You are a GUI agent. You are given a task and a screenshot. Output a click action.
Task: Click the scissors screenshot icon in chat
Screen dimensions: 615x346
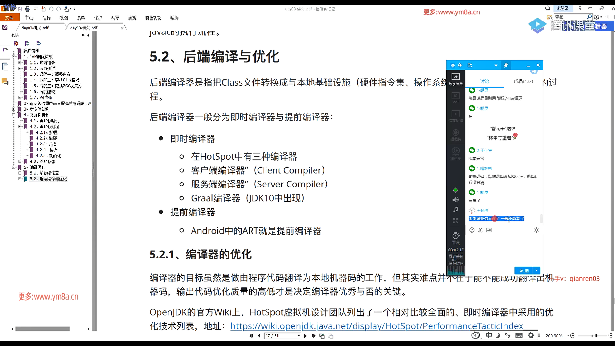tap(480, 230)
